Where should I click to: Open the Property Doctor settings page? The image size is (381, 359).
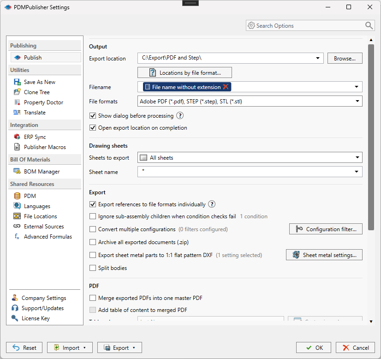click(x=43, y=102)
